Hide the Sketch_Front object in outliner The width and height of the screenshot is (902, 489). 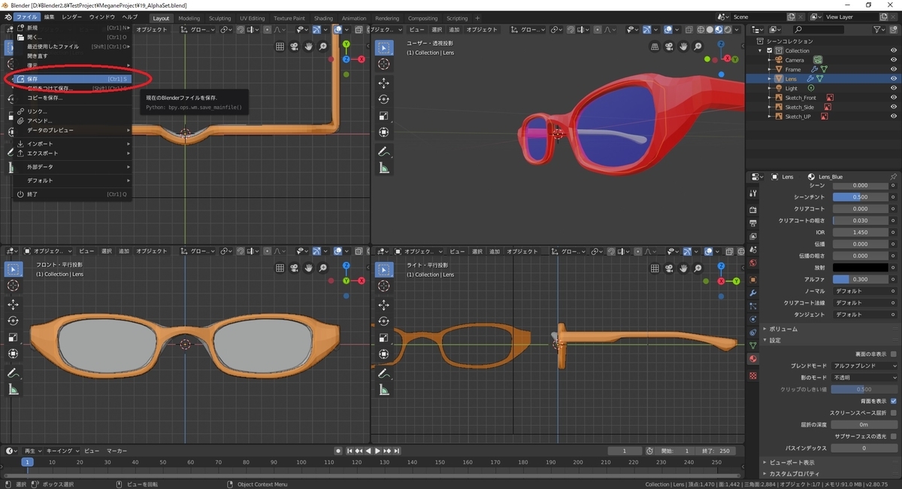click(x=894, y=98)
